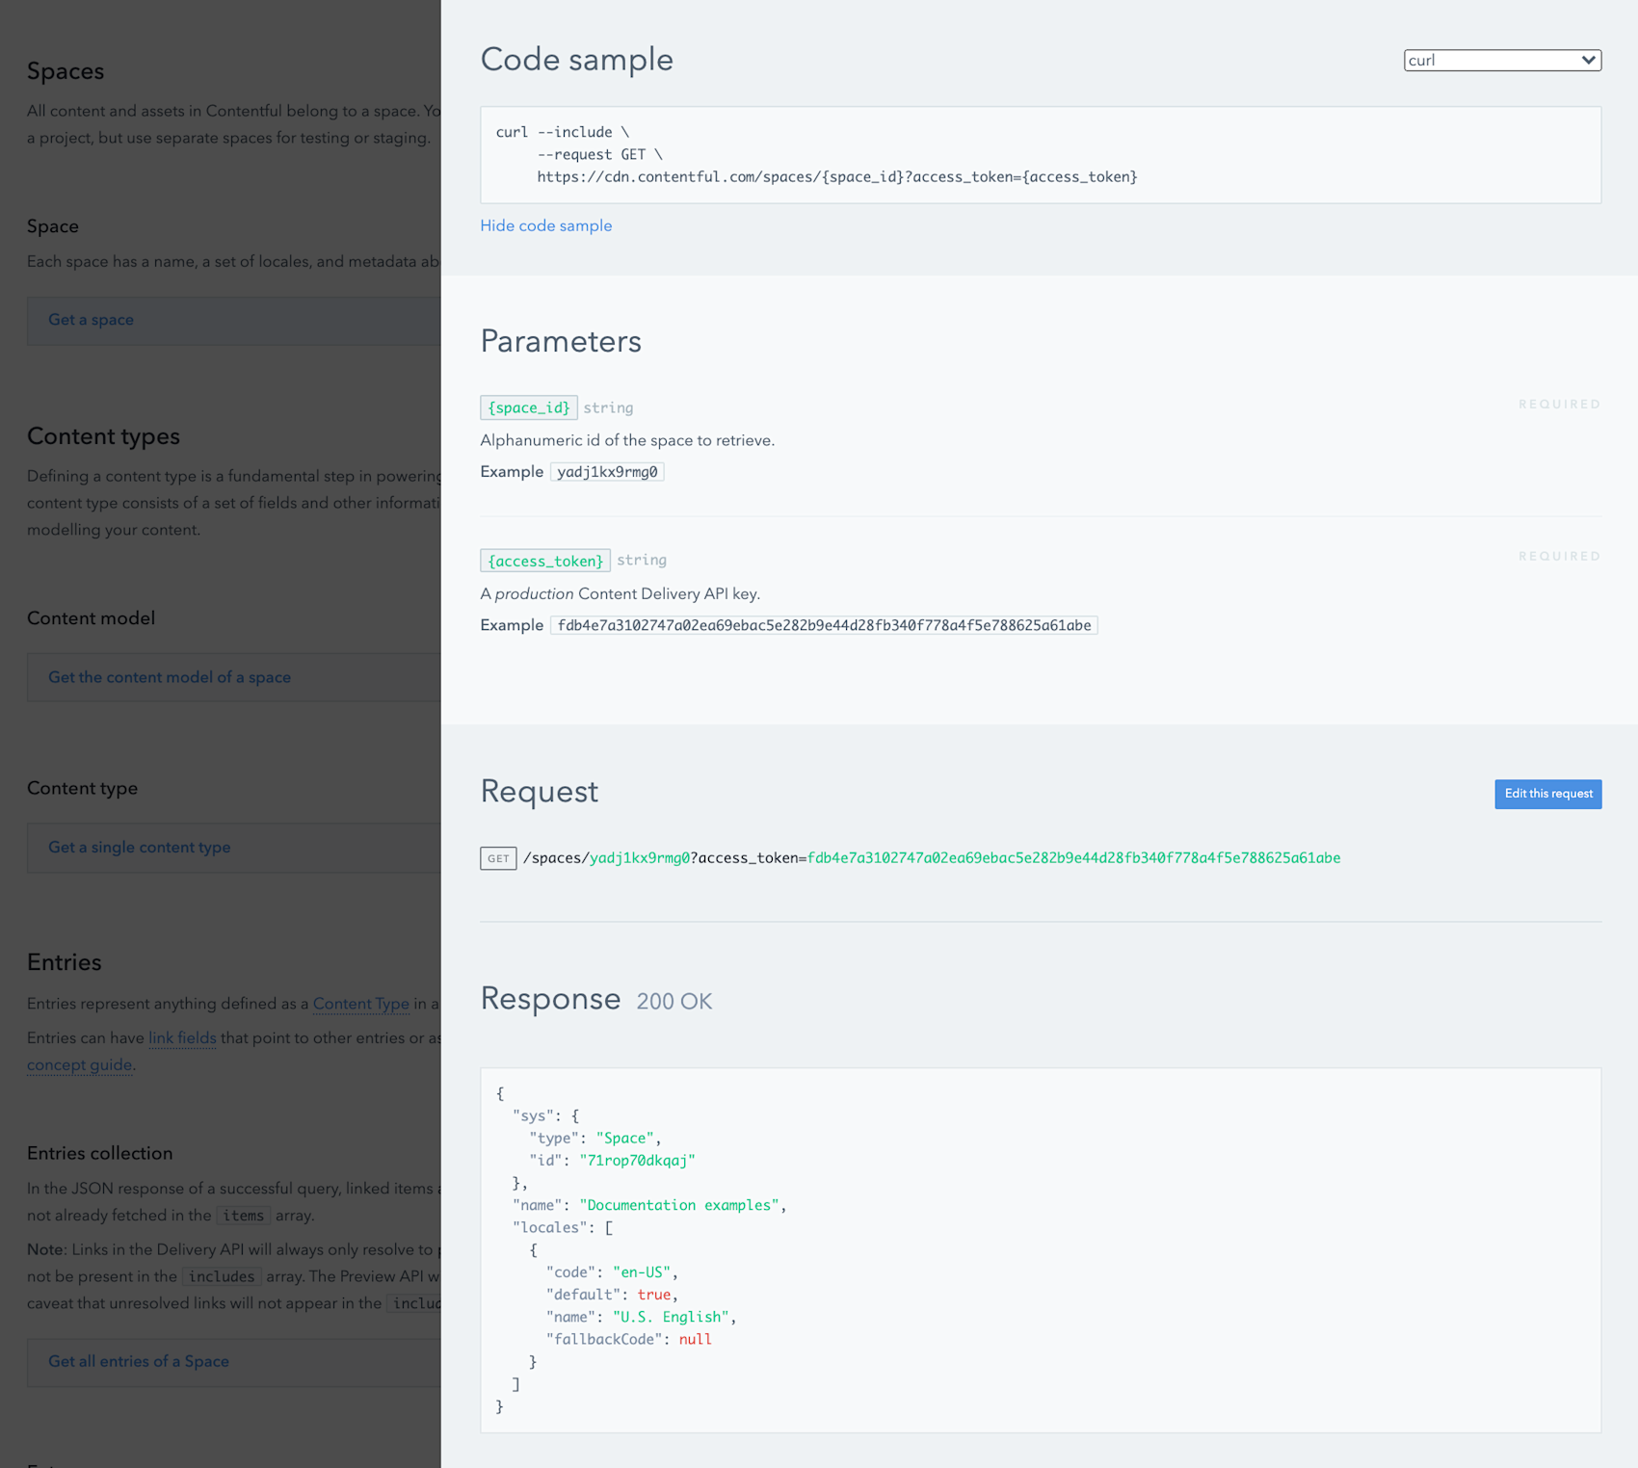Select the {access_token} parameter badge
Image resolution: width=1638 pixels, height=1468 pixels.
click(544, 560)
